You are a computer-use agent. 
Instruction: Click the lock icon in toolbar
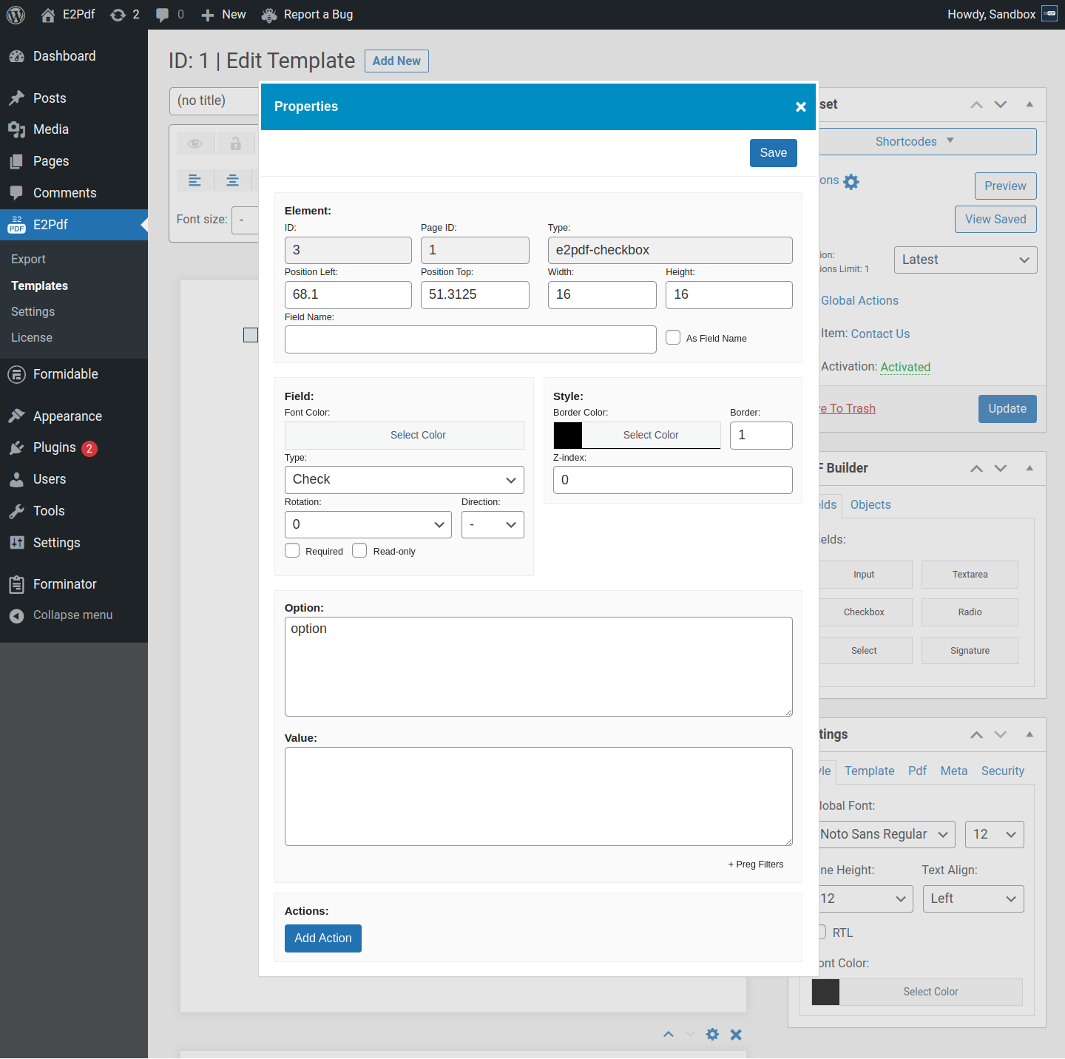pos(235,143)
